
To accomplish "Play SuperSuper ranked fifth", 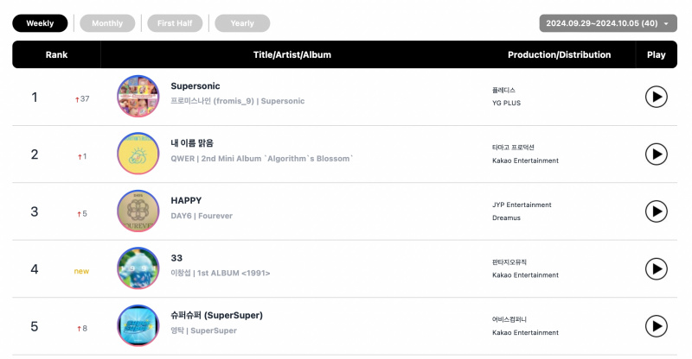I will (657, 326).
